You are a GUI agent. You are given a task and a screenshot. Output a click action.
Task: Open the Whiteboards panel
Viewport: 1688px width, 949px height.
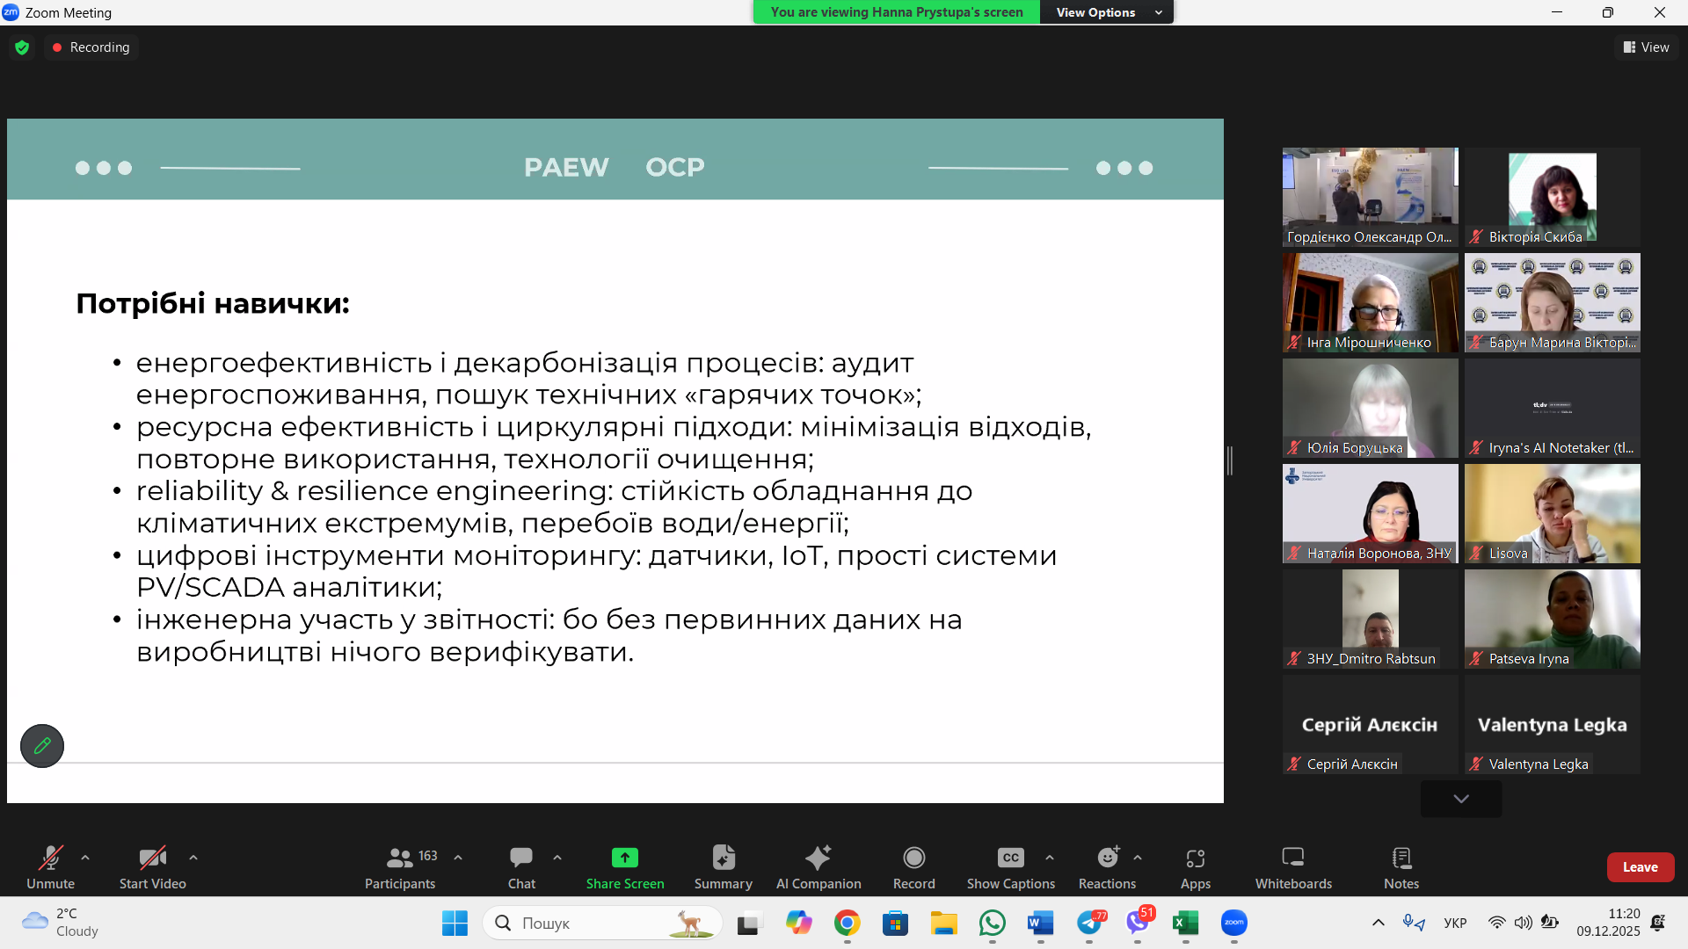tap(1291, 866)
